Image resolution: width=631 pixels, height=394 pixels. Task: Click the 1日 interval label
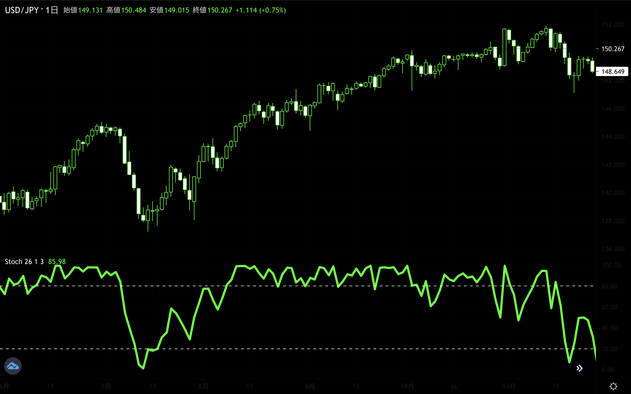(52, 10)
